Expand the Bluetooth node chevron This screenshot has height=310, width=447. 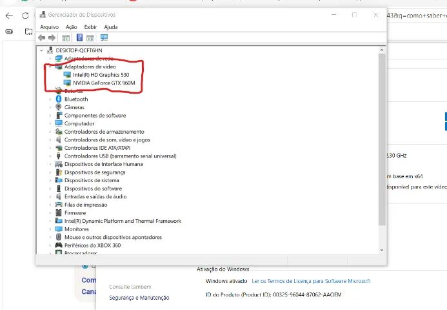pos(50,99)
